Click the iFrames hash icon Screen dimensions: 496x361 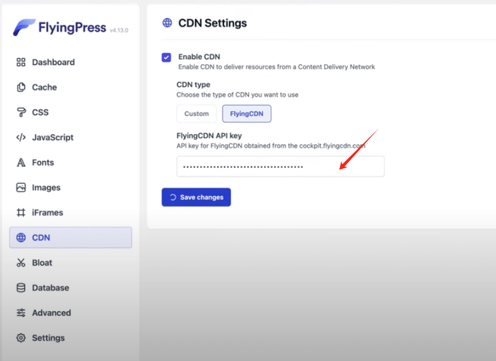(x=21, y=213)
